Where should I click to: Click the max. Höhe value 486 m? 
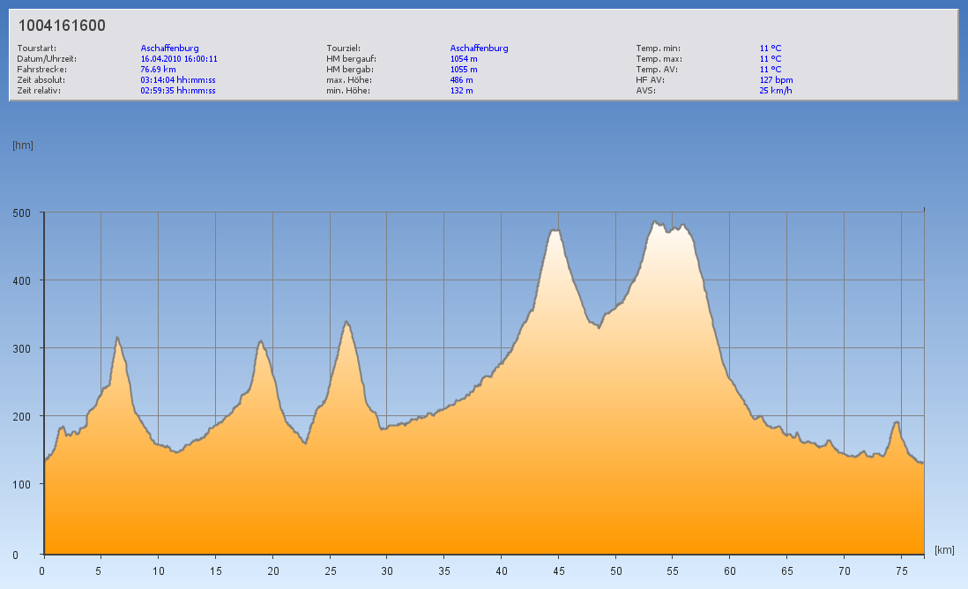tap(461, 80)
